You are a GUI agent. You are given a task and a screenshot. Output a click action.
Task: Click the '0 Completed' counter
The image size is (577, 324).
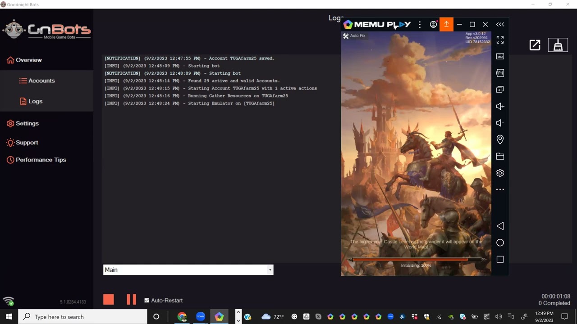click(554, 303)
